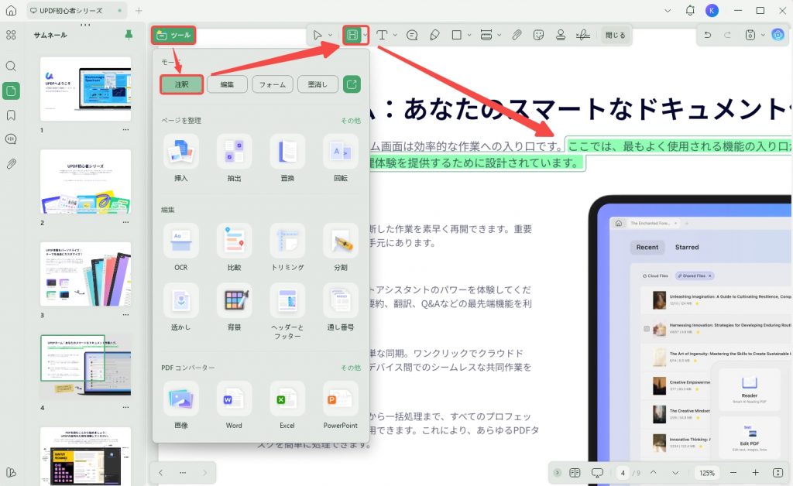Image resolution: width=793 pixels, height=486 pixels.
Task: Expand the cursor tool dropdown arrow
Action: [330, 35]
